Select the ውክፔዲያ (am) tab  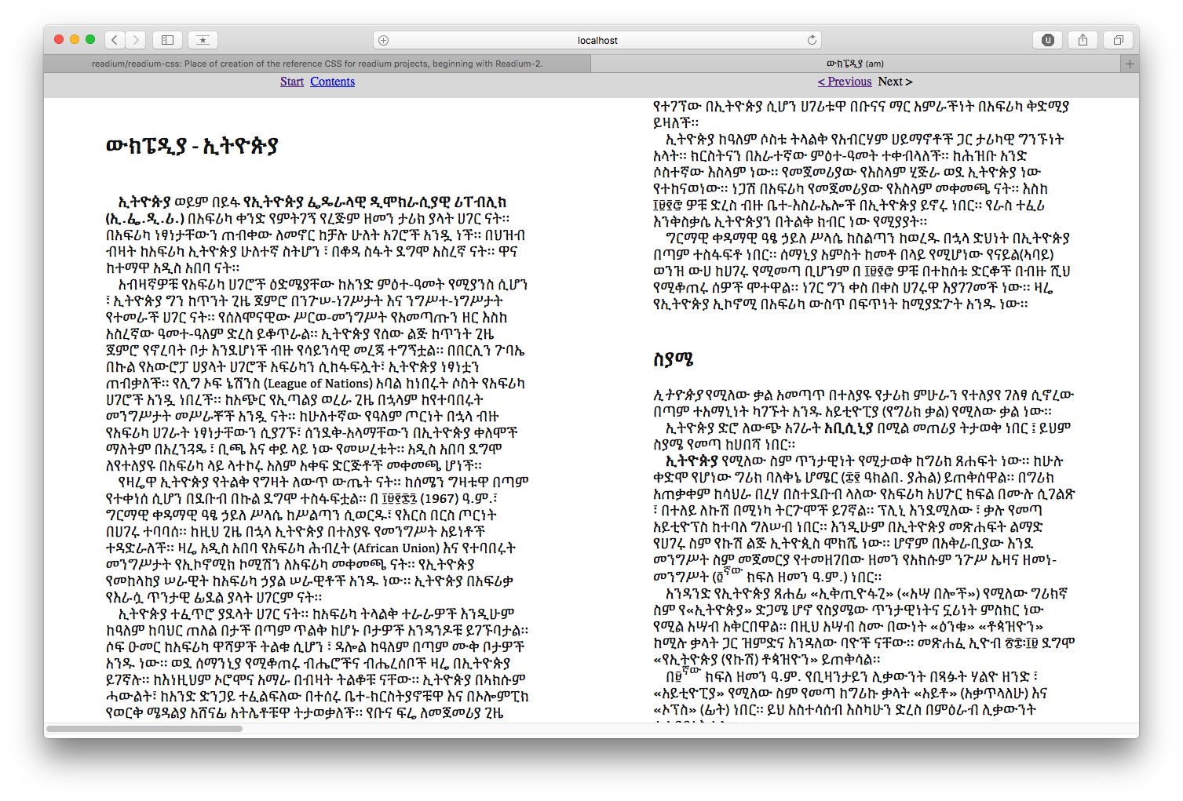tap(854, 64)
